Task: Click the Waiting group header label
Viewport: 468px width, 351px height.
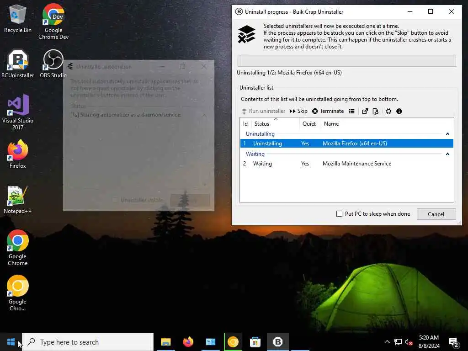Action: pos(255,154)
